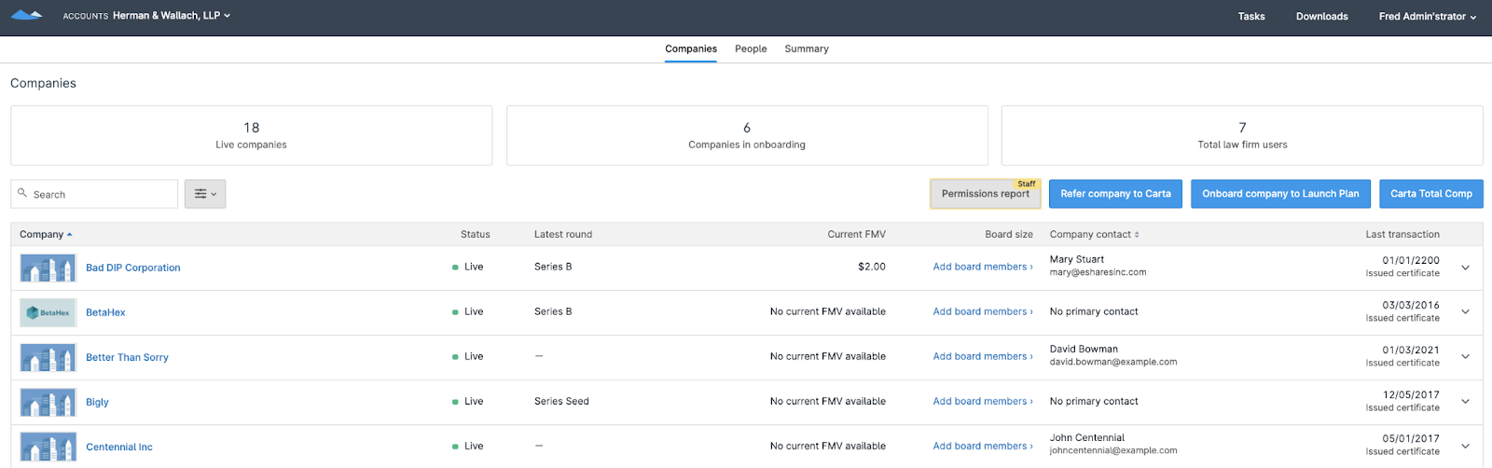1492x468 pixels.
Task: Click the Board size column header
Action: (x=1009, y=235)
